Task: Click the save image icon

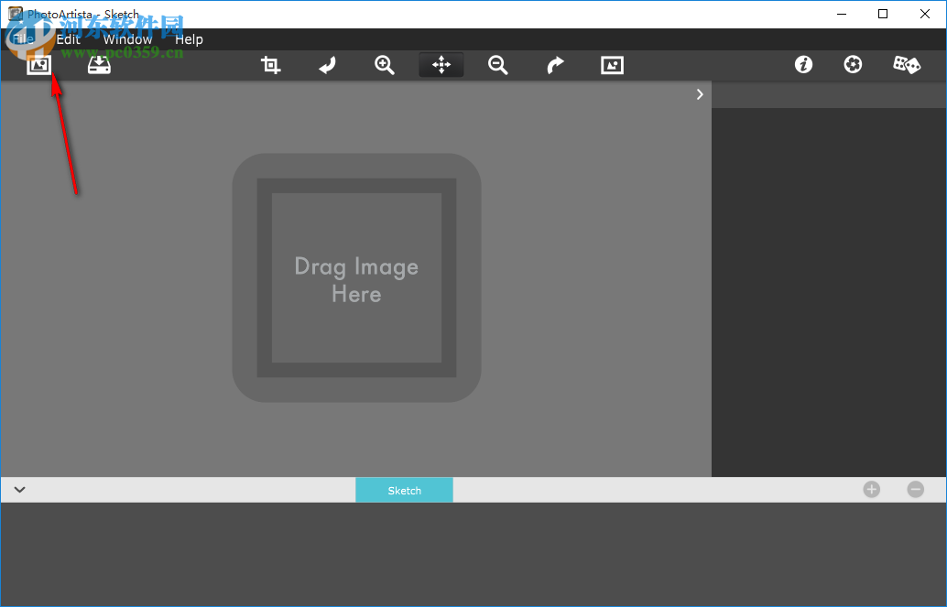Action: coord(99,65)
